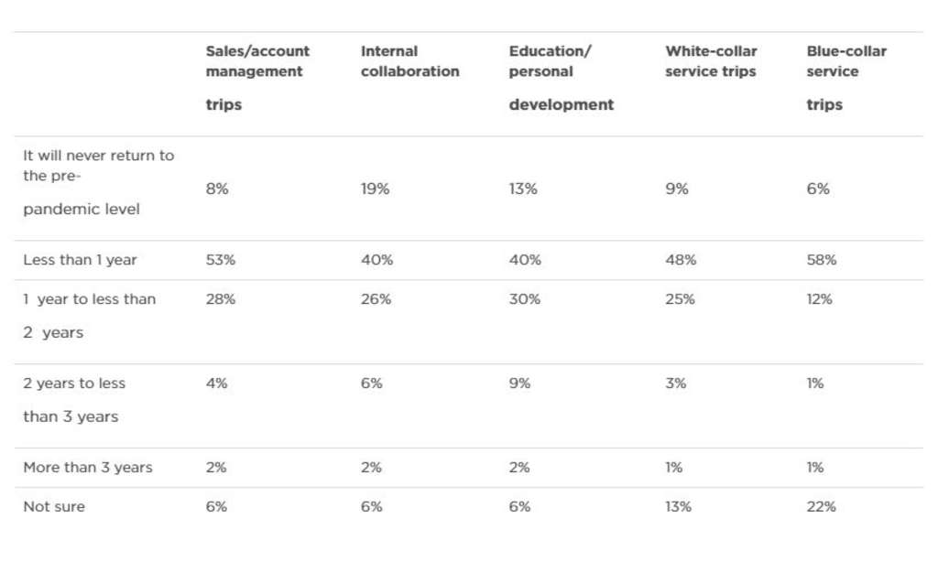Click the 58% cell under Blue-collar service
938x562 pixels.
pyautogui.click(x=821, y=260)
